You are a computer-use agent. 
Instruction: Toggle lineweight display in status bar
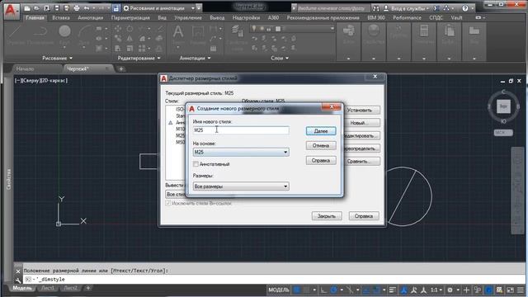point(393,290)
